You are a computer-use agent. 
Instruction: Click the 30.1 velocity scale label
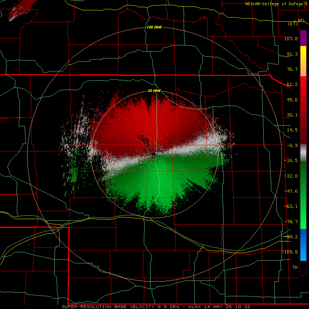292,115
